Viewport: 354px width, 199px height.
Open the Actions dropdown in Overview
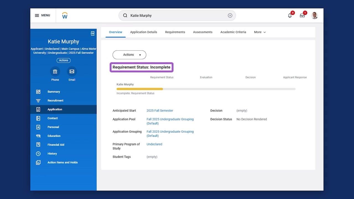(x=129, y=55)
